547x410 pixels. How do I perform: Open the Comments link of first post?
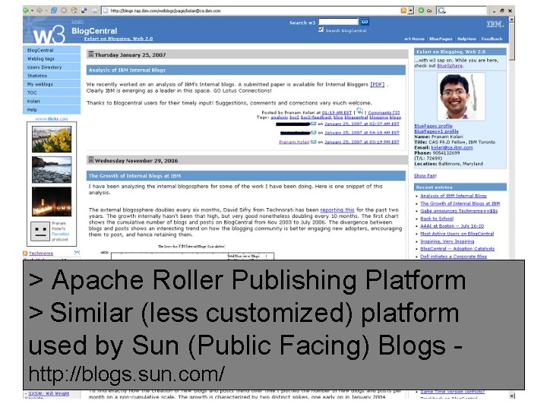click(384, 112)
